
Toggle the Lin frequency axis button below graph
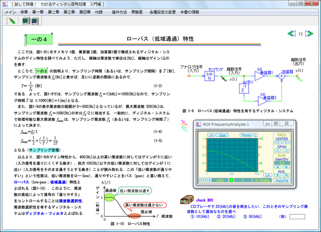268,175
